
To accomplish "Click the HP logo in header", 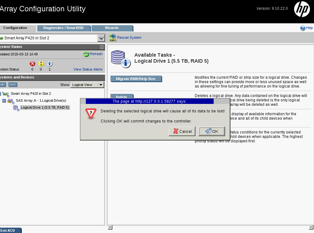I will click(x=302, y=9).
